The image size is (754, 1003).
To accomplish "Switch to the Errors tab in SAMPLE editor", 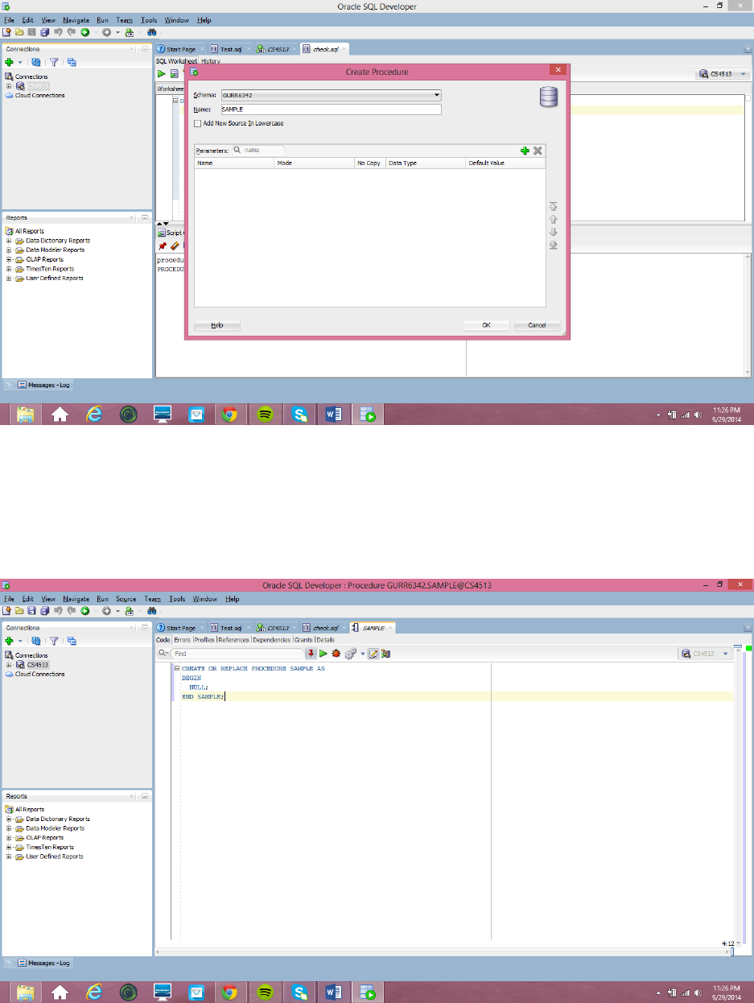I will click(182, 640).
